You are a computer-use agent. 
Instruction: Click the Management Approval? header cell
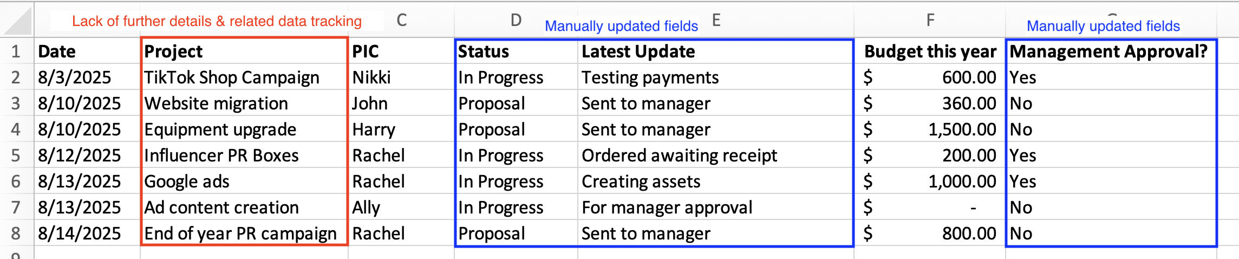click(1111, 51)
